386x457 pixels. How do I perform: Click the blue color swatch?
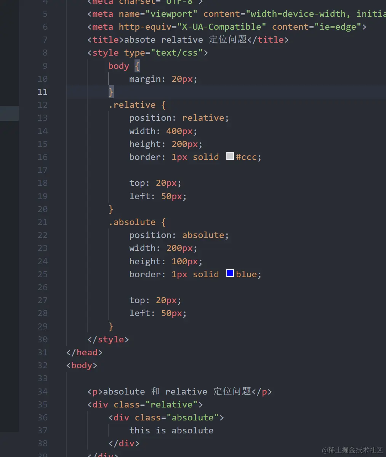point(230,273)
